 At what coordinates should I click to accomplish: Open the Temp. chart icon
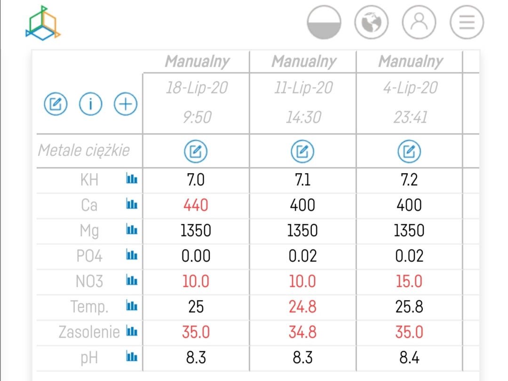tap(132, 307)
